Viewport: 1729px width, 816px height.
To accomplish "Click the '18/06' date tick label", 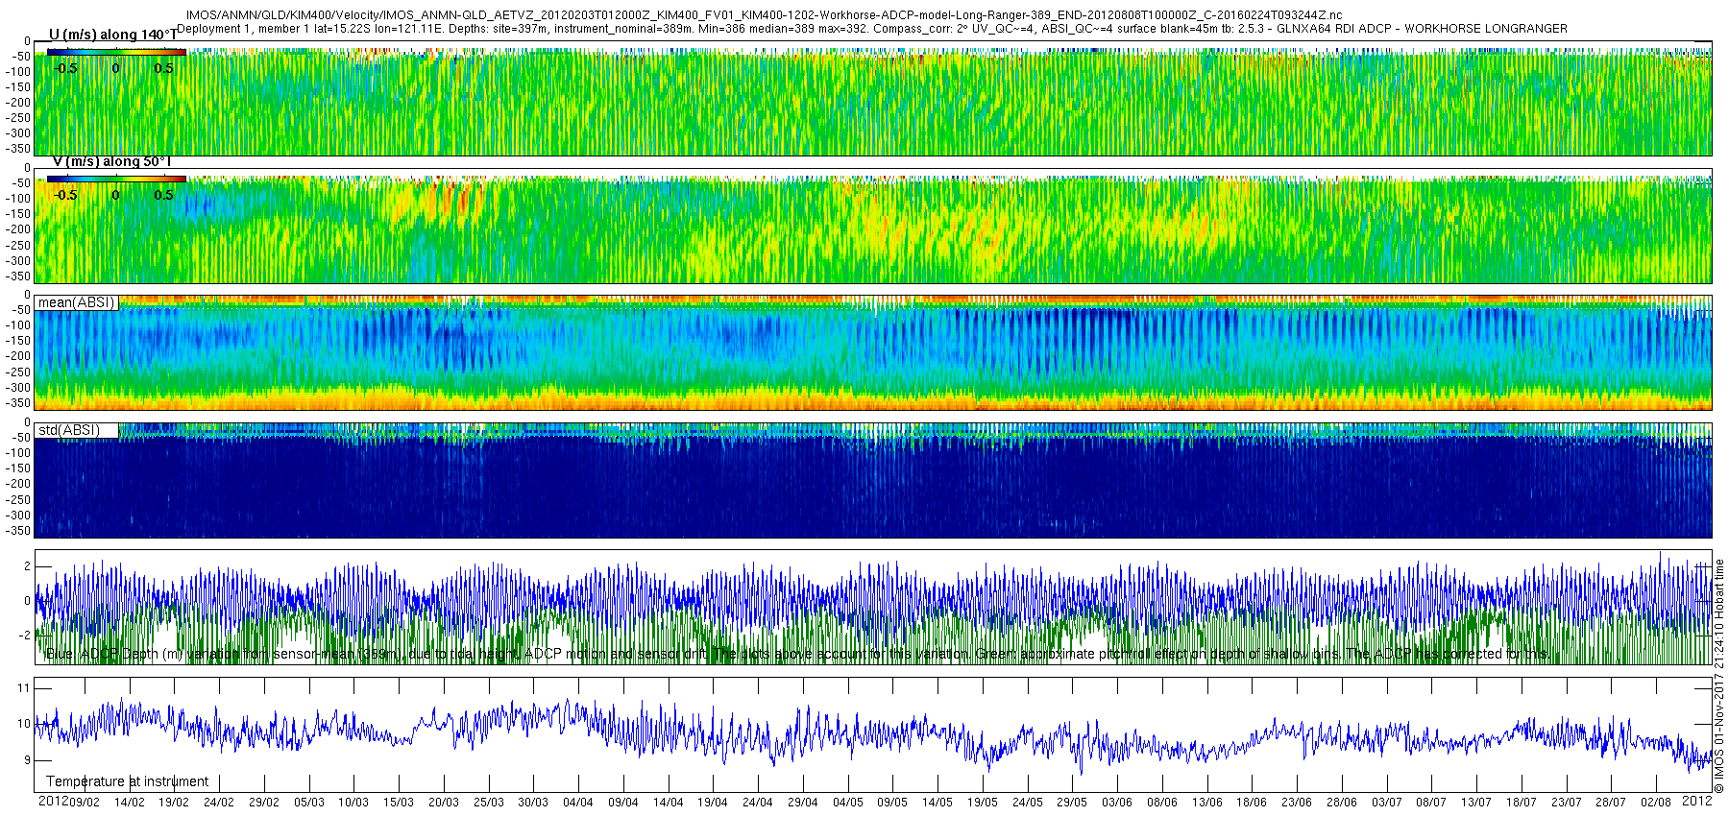I will click(1251, 802).
